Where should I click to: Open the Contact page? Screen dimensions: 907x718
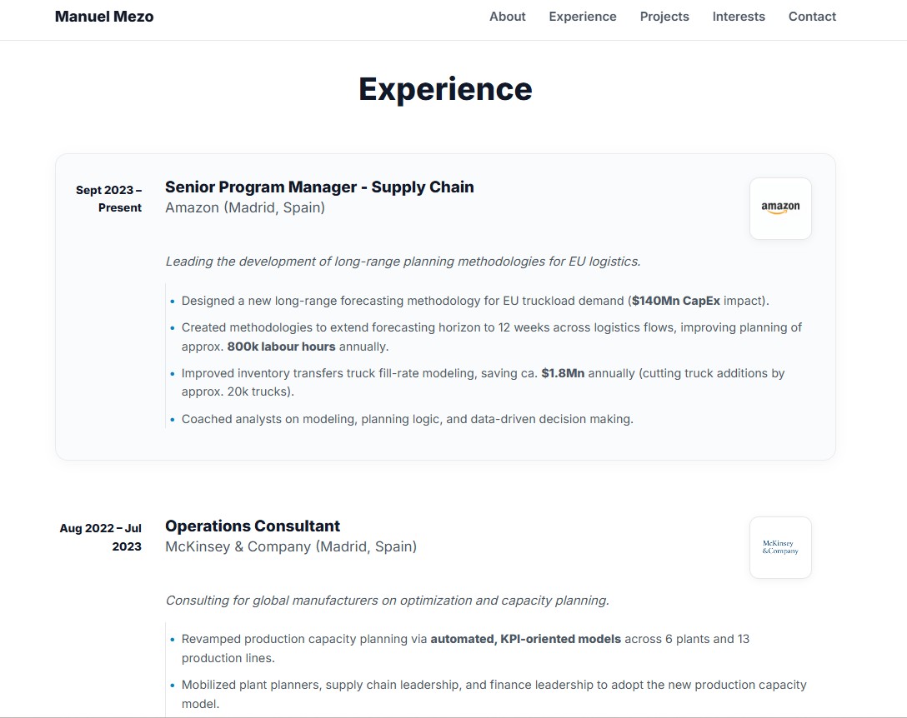click(811, 16)
